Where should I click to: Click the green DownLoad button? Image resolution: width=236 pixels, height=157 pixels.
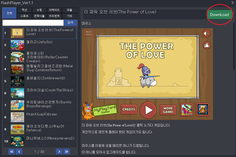[x=219, y=15]
